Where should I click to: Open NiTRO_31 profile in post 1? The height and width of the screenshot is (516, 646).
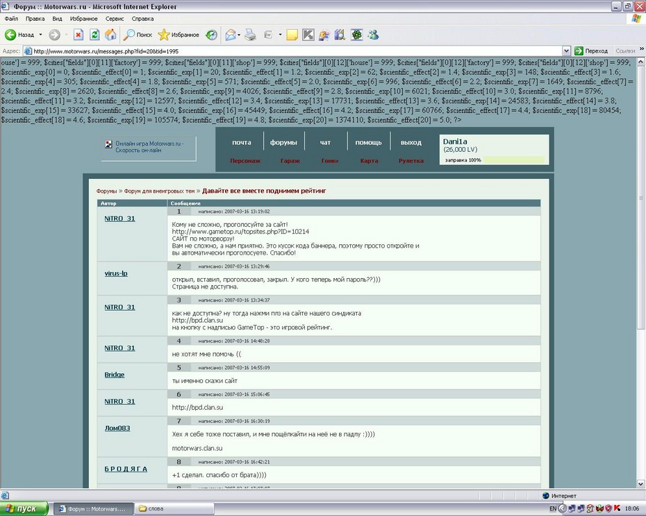(x=119, y=218)
